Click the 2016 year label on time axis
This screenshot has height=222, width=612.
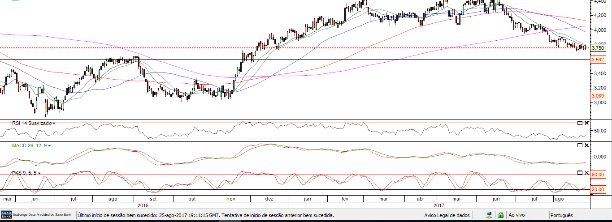[x=143, y=205]
